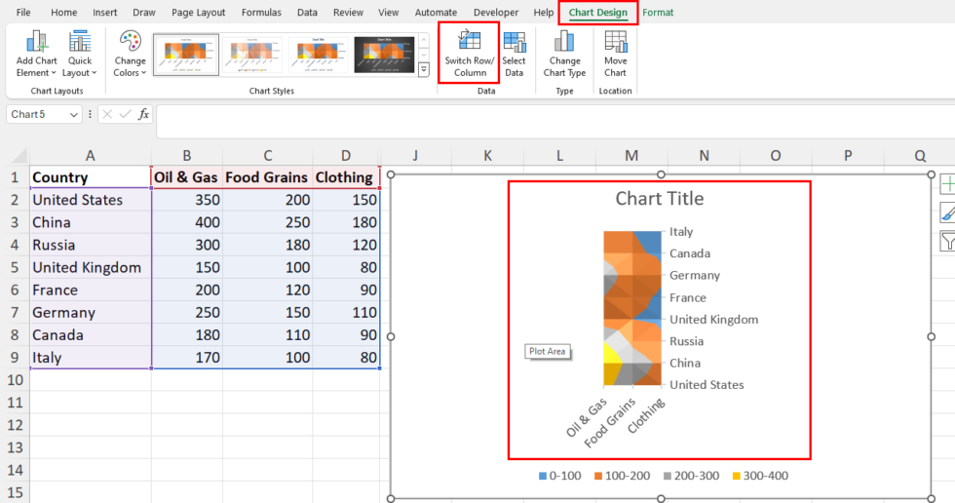
Task: Select column A header
Action: point(90,156)
